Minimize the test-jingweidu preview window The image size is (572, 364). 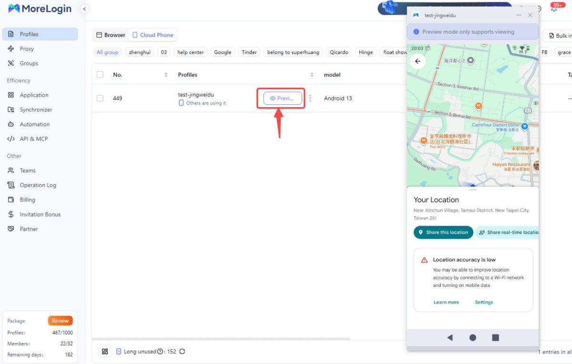pos(519,15)
